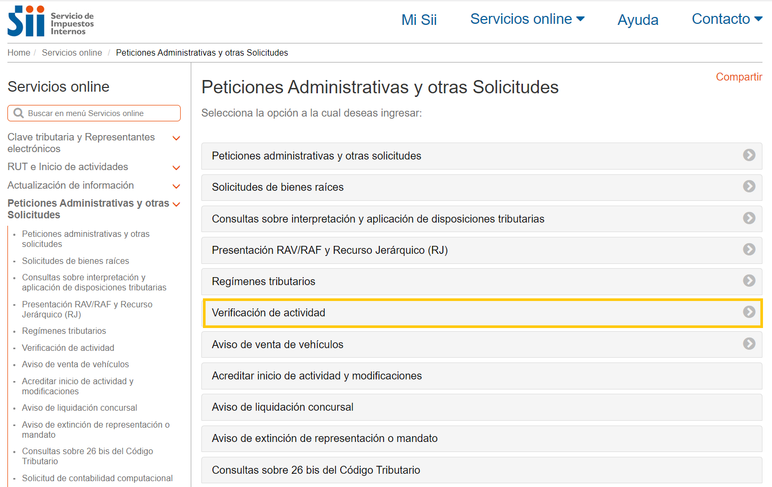
Task: Expand Actualización de información section
Action: (x=176, y=186)
